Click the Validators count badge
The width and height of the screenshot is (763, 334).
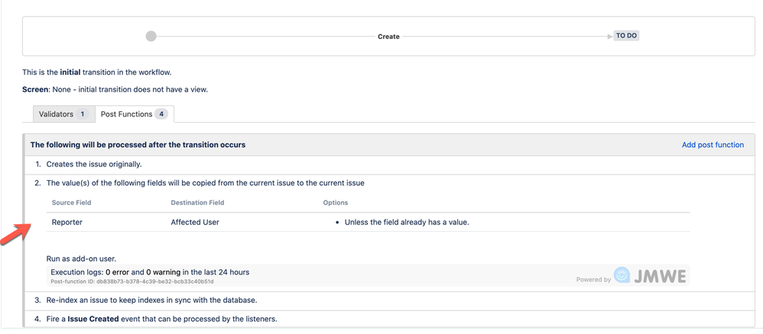[83, 114]
